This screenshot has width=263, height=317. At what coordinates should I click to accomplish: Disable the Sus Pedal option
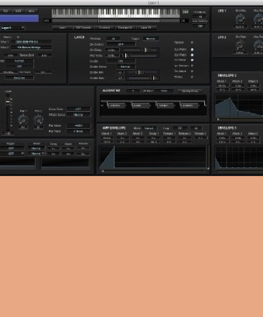pos(192,60)
